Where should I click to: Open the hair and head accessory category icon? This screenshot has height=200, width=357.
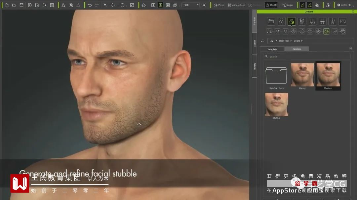point(302,21)
